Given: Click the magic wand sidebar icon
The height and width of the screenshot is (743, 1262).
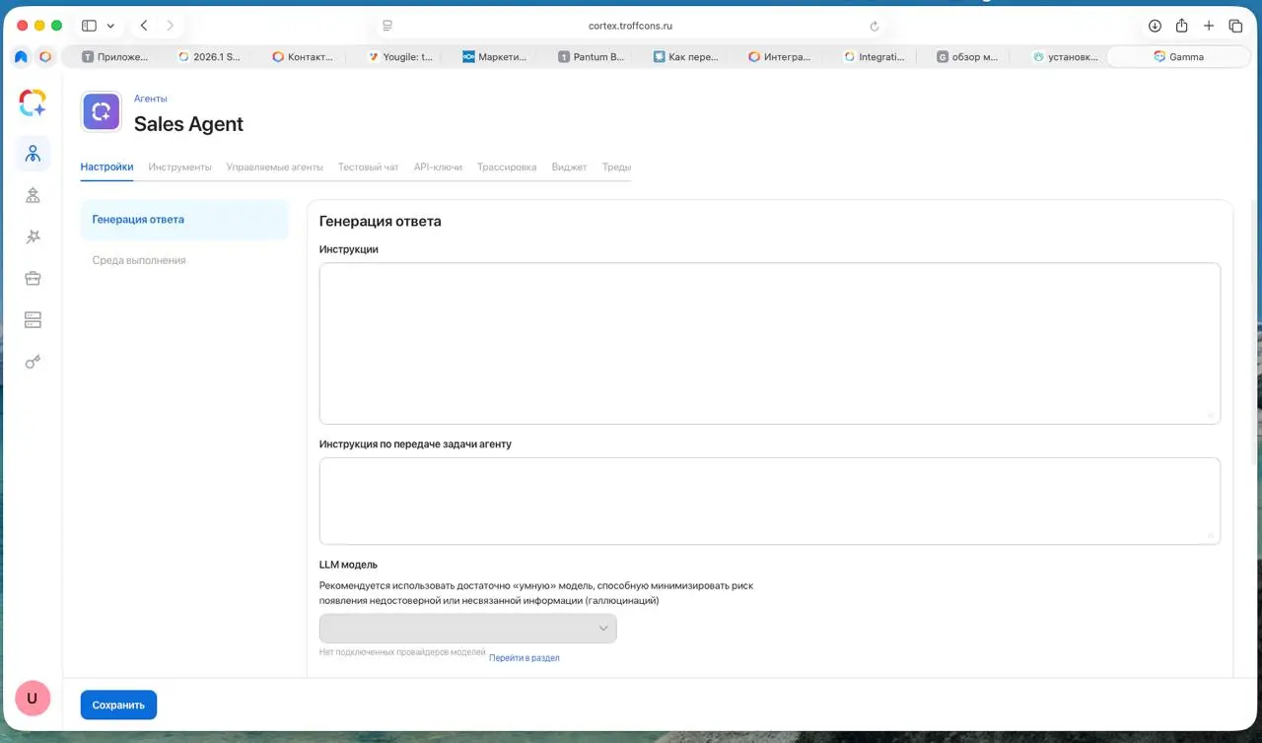Looking at the screenshot, I should pos(33,236).
